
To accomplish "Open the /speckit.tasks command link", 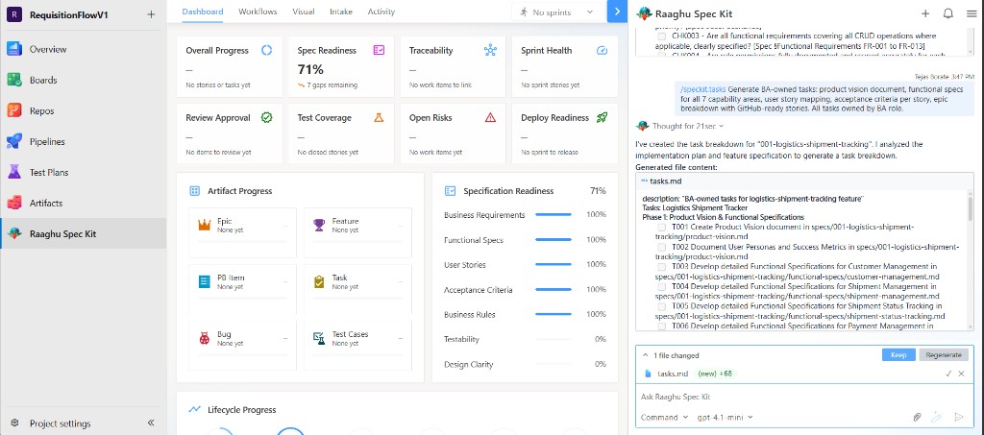I will [x=702, y=89].
